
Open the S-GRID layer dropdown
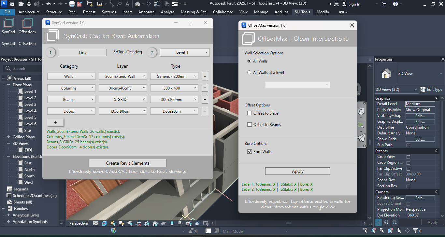(123, 100)
